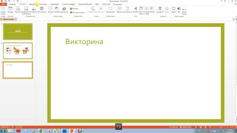Click the WordArt icon

pyautogui.click(x=136, y=8)
